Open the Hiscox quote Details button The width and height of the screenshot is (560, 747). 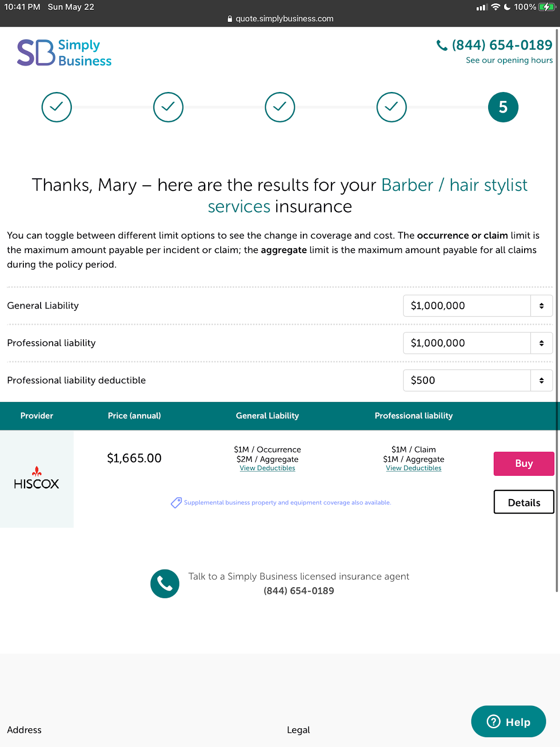[x=524, y=502]
